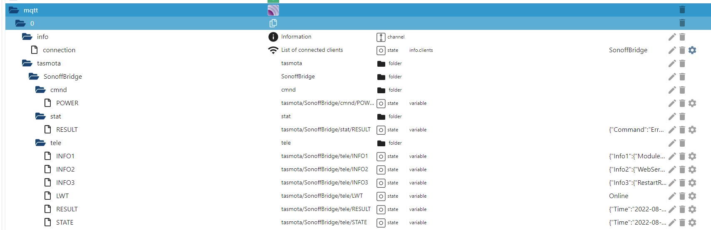Open settings gear for stat RESULT state

pos(692,130)
